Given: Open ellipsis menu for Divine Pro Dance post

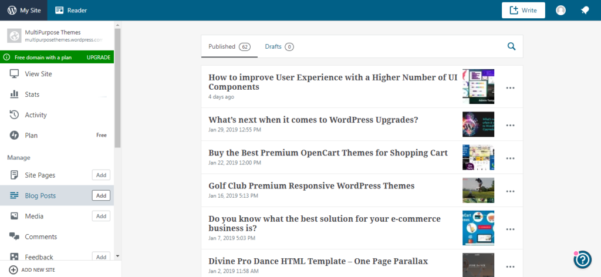Looking at the screenshot, I should point(510,266).
